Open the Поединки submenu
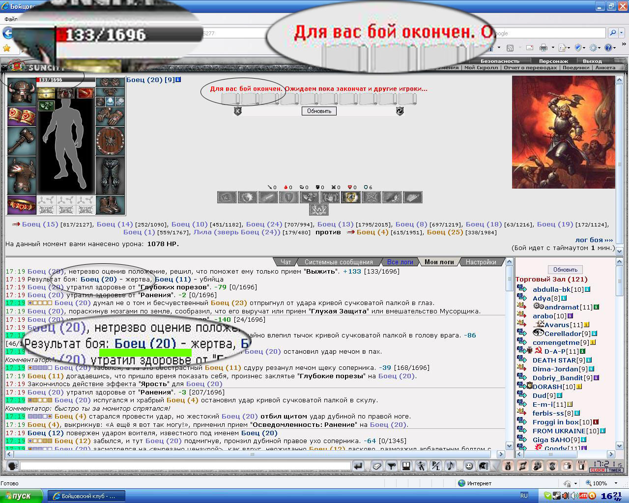The image size is (629, 503). 576,68
